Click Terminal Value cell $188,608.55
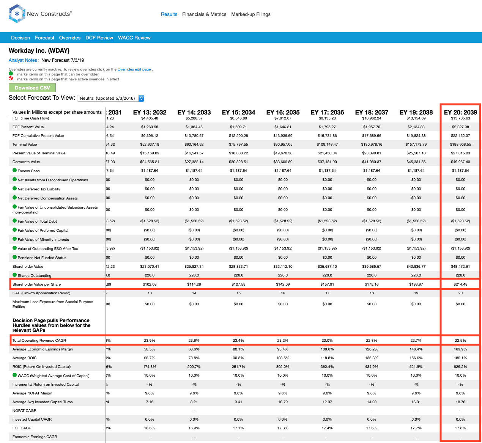The width and height of the screenshot is (482, 443). (460, 144)
